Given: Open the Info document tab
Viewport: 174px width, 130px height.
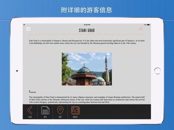Looking at the screenshot, I should coord(45,112).
